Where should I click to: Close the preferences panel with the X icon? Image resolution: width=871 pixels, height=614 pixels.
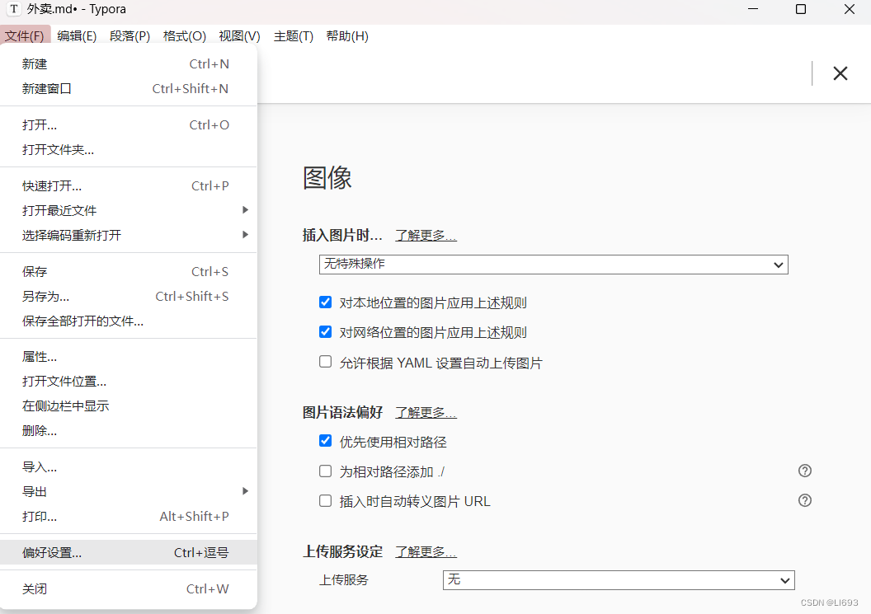pyautogui.click(x=840, y=73)
